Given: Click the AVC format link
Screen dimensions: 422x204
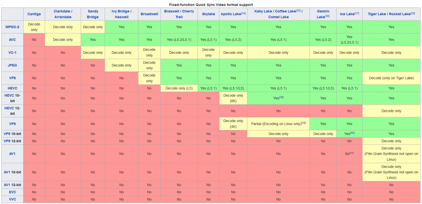Looking at the screenshot, I should [x=12, y=40].
